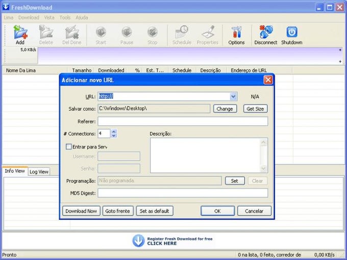
Task: Click the speed graph scroll up arrow
Action: (x=340, y=50)
